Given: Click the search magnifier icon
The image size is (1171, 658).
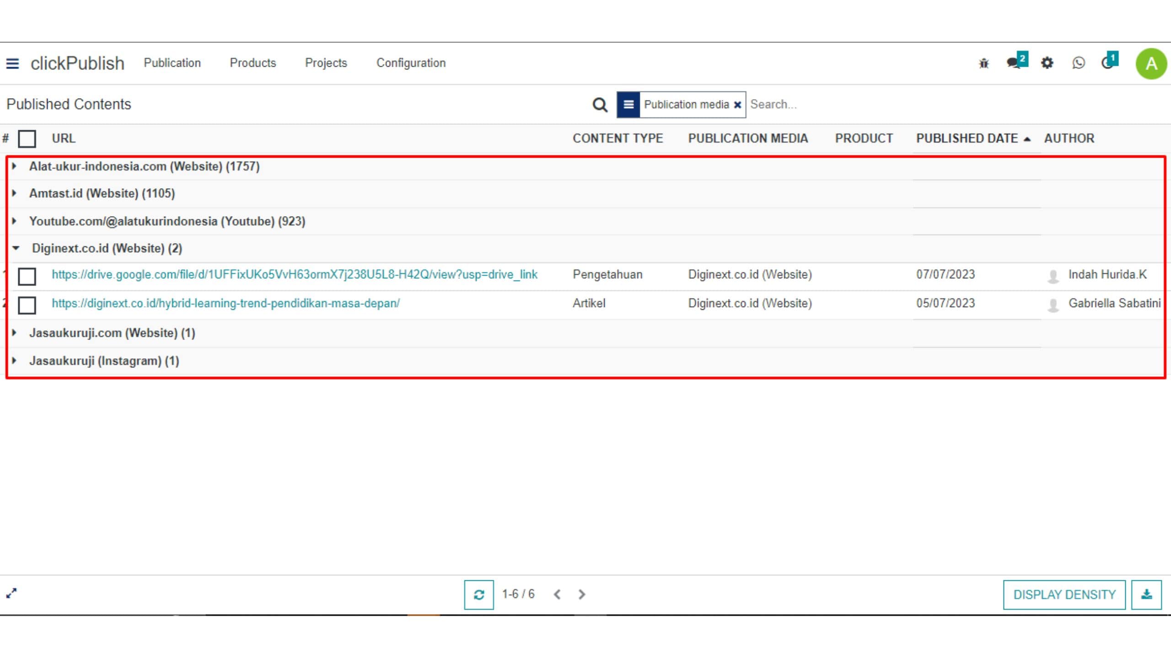Looking at the screenshot, I should tap(600, 105).
